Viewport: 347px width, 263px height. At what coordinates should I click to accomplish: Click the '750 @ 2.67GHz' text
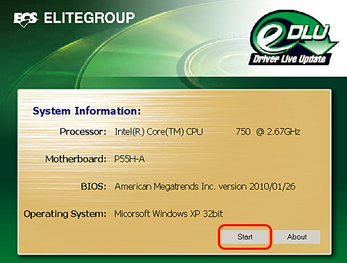click(x=268, y=132)
